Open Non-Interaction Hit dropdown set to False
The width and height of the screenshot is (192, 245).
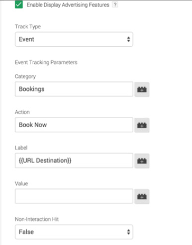(74, 232)
